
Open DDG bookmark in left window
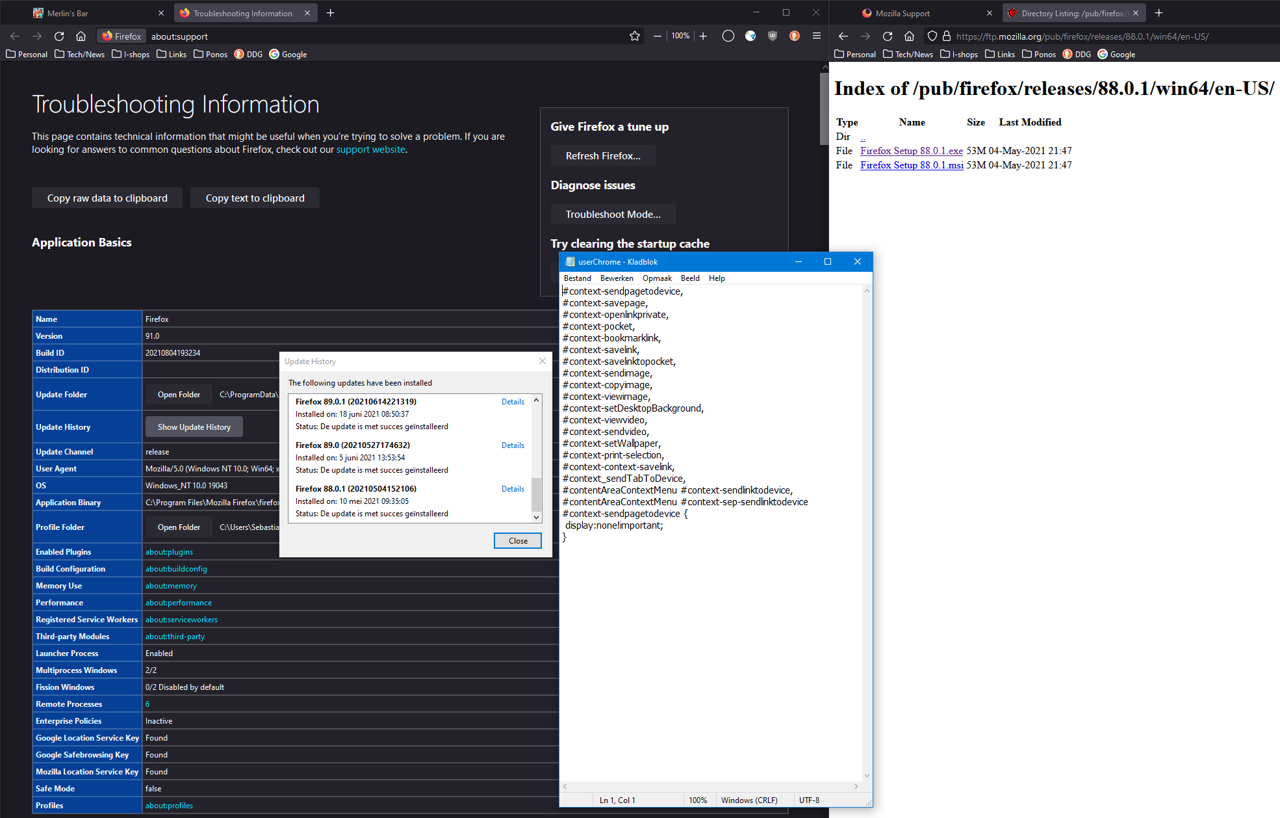click(x=248, y=55)
